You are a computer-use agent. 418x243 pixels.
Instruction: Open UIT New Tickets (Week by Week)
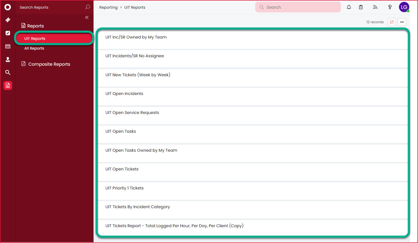(253, 78)
